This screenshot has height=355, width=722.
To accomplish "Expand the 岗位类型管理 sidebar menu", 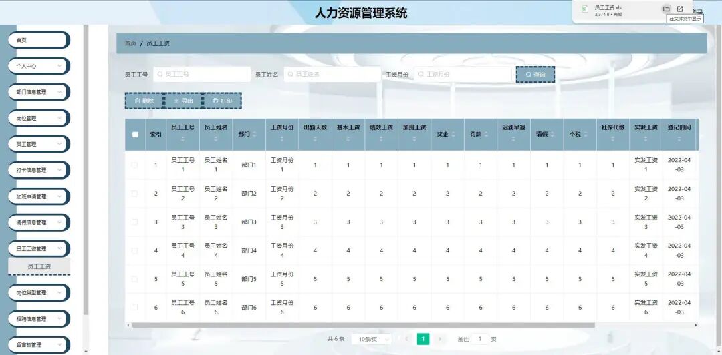I will pyautogui.click(x=39, y=292).
